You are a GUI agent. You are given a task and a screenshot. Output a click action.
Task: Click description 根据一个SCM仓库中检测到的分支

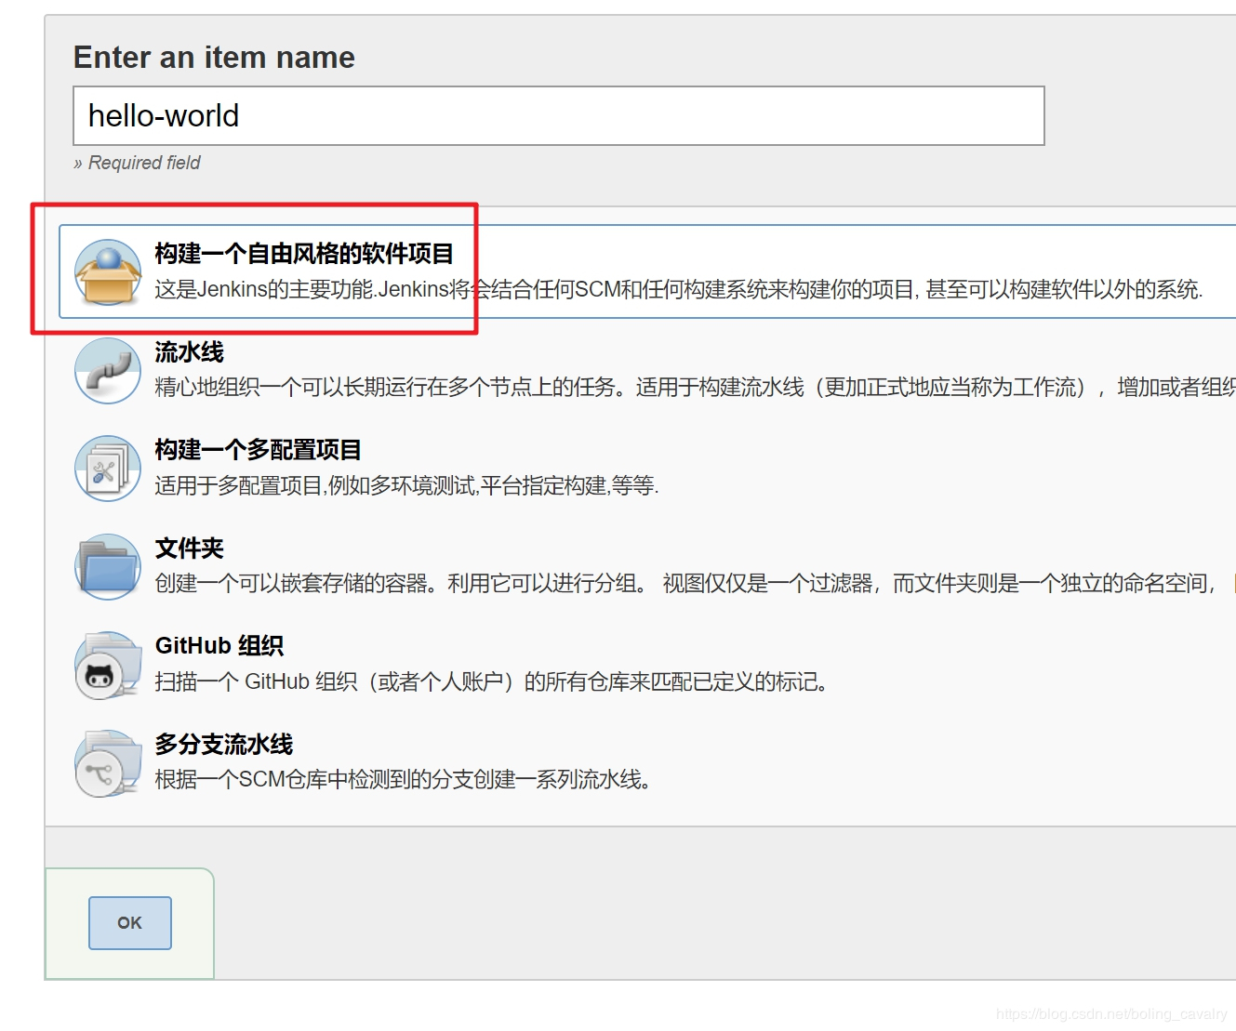coord(403,779)
